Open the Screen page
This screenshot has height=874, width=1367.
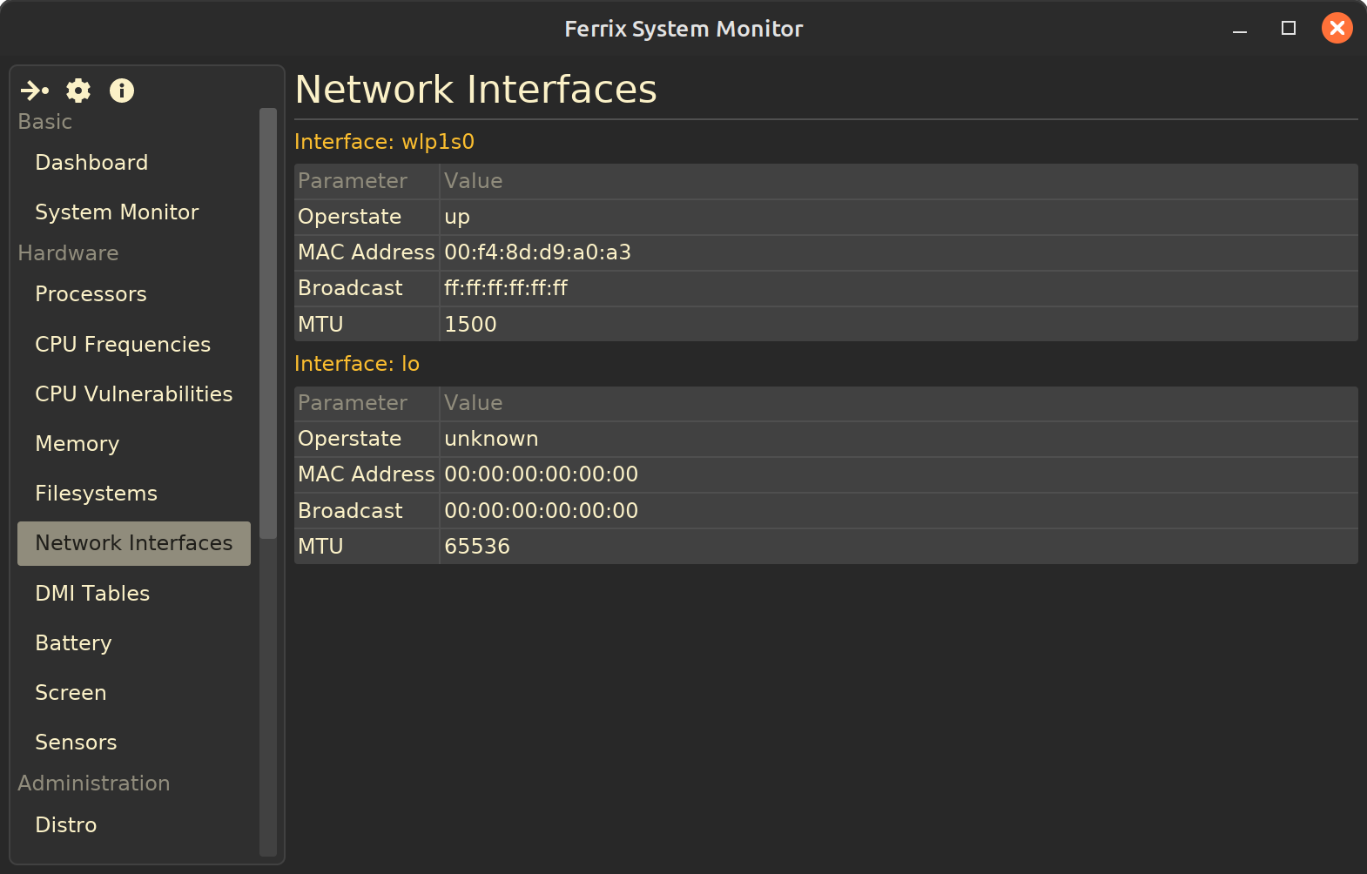point(71,693)
